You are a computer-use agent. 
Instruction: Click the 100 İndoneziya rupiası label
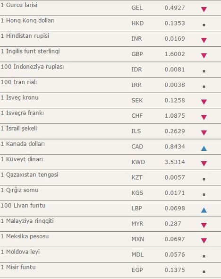[32, 67]
